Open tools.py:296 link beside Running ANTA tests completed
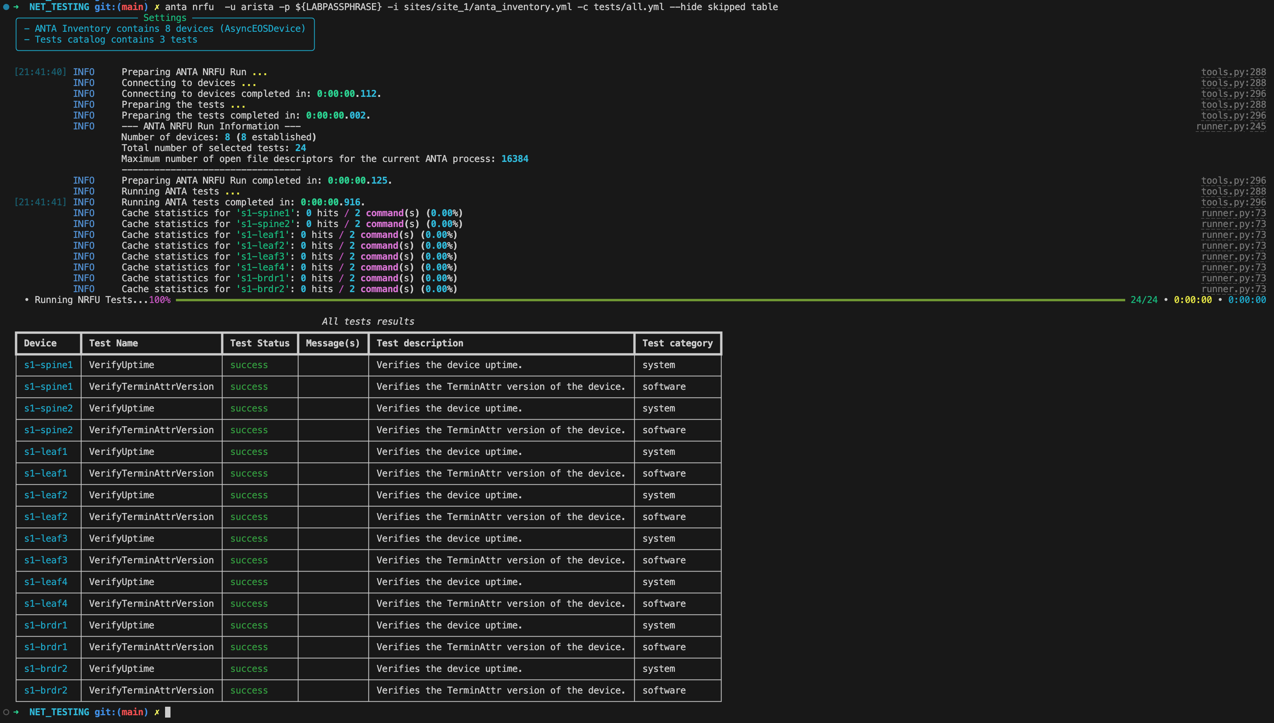The width and height of the screenshot is (1274, 723). (x=1233, y=202)
